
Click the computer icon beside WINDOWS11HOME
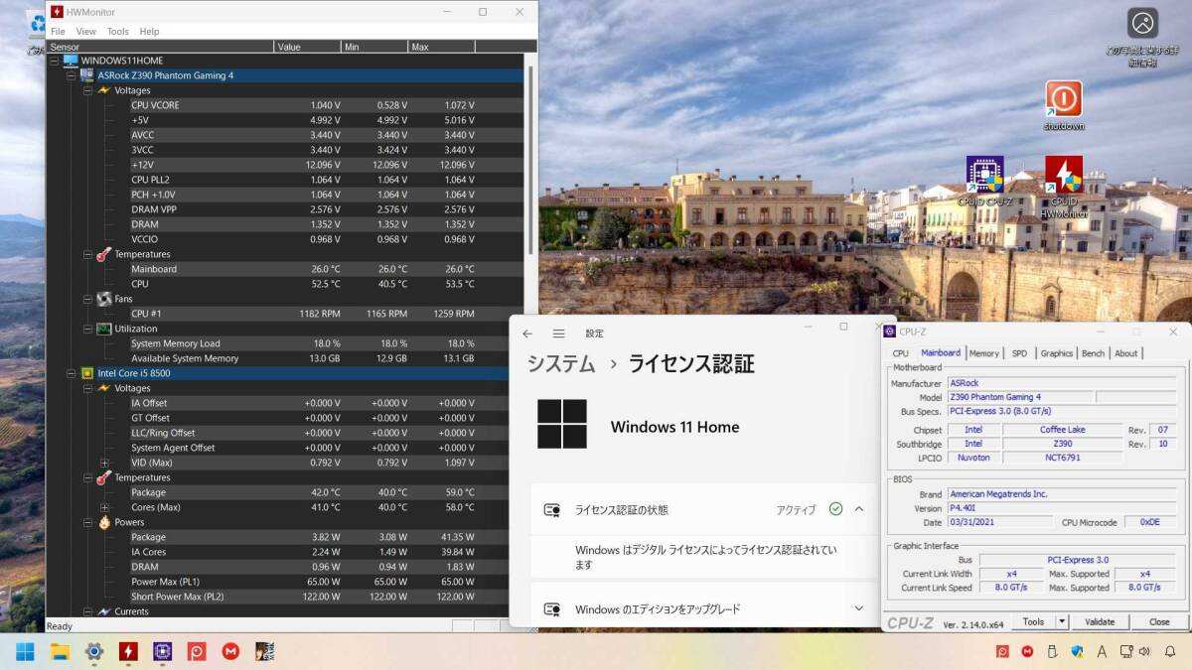tap(71, 61)
